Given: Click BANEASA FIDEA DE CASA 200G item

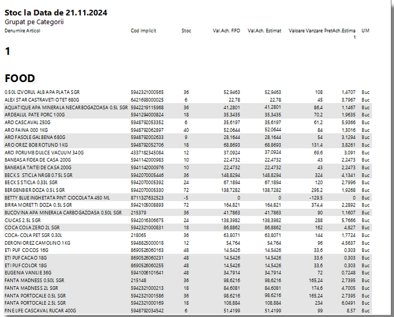Looking at the screenshot, I should coord(38,160).
